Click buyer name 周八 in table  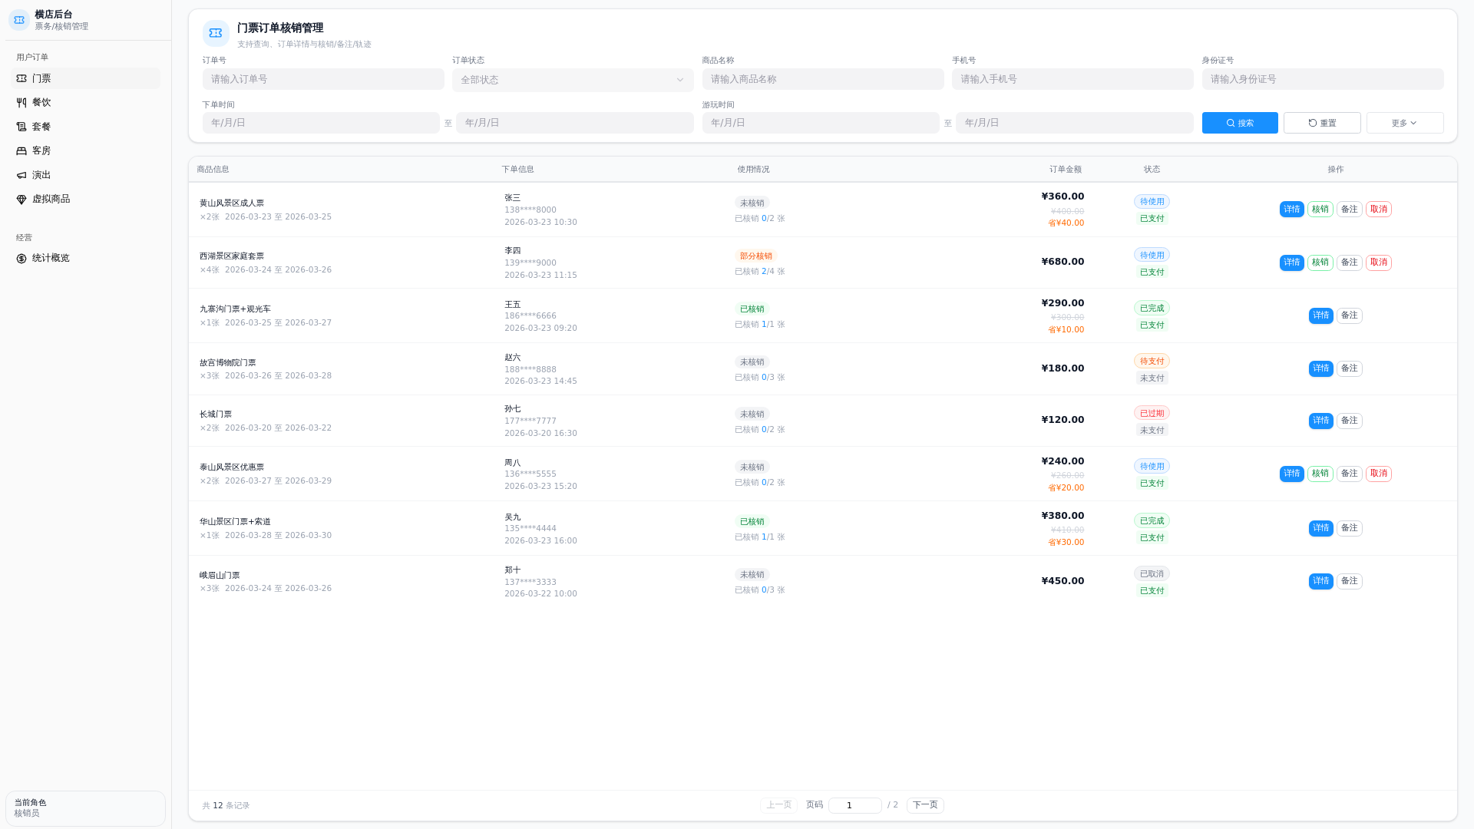[x=512, y=463]
